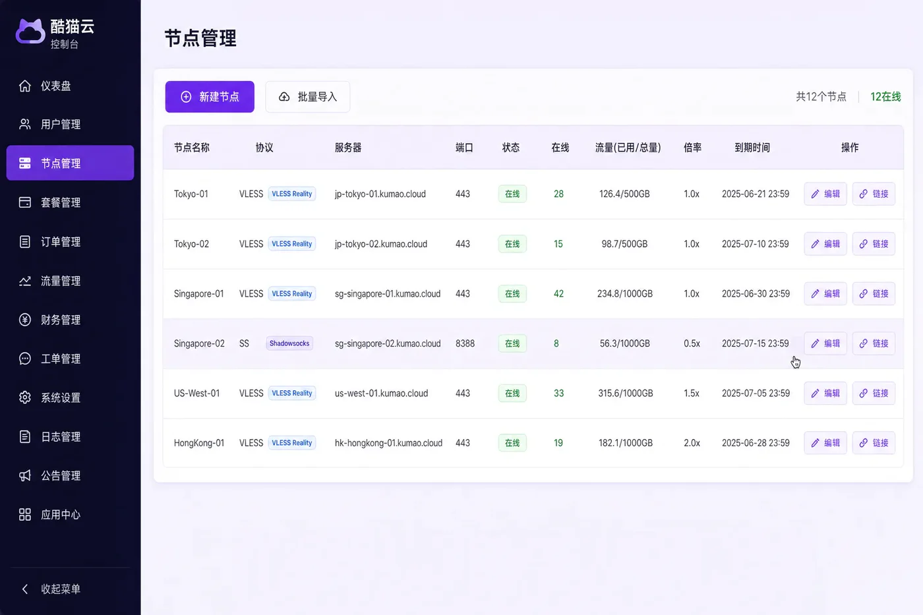The height and width of the screenshot is (615, 923).
Task: Click the 系统设置 gear icon
Action: (25, 397)
